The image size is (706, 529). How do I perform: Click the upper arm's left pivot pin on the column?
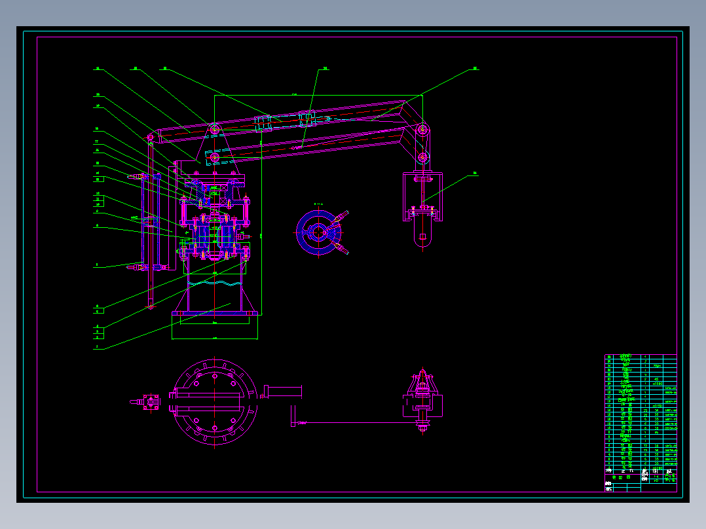point(215,130)
